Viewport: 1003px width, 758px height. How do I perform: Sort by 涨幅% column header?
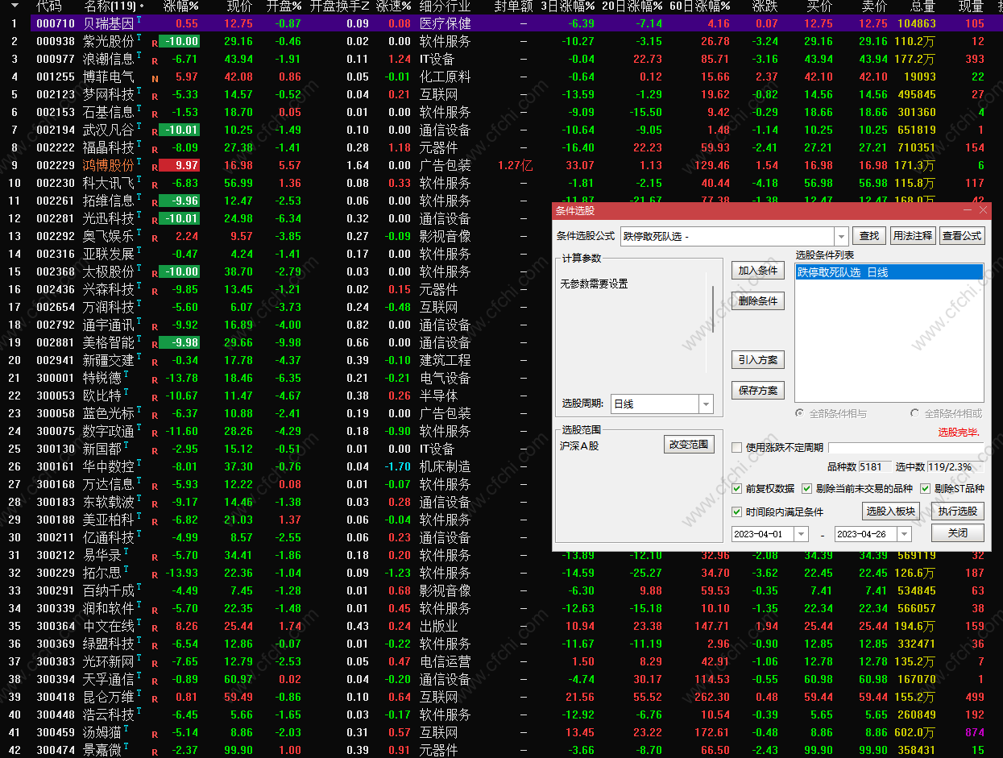pyautogui.click(x=180, y=6)
